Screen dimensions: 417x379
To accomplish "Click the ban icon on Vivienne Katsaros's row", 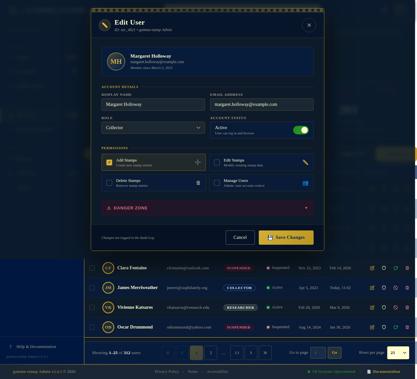I will (x=395, y=307).
